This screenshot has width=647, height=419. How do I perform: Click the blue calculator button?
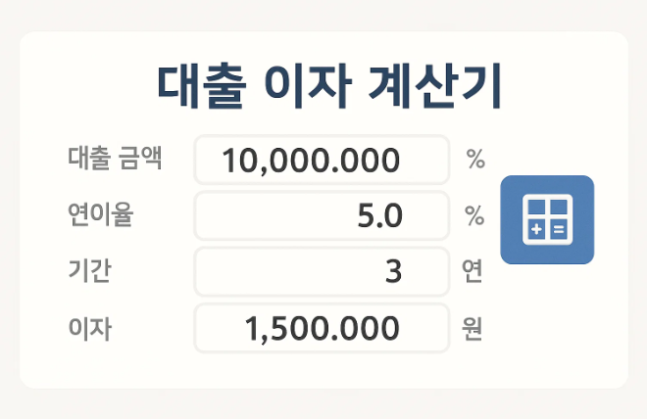pyautogui.click(x=547, y=219)
